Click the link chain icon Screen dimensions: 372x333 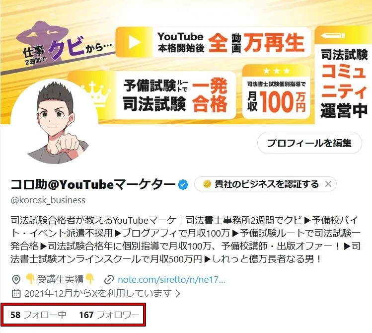coord(109,280)
